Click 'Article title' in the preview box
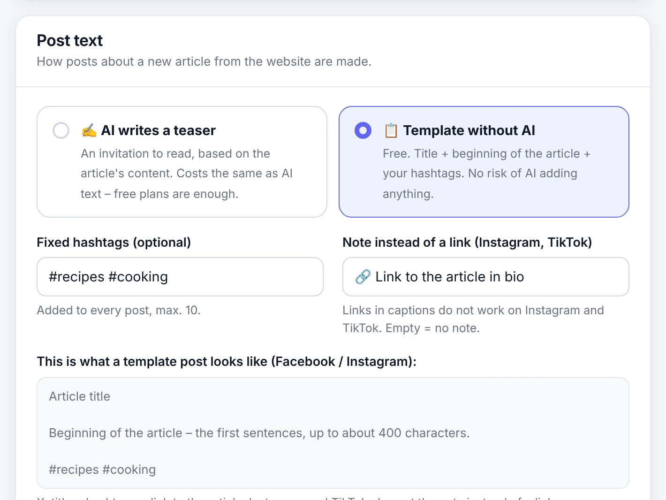The image size is (666, 500). point(80,397)
